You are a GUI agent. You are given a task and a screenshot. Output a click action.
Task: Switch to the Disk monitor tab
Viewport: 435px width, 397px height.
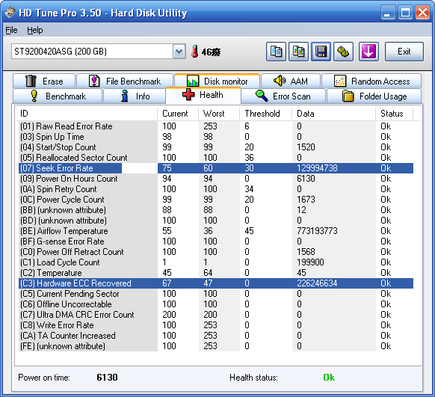tap(217, 81)
